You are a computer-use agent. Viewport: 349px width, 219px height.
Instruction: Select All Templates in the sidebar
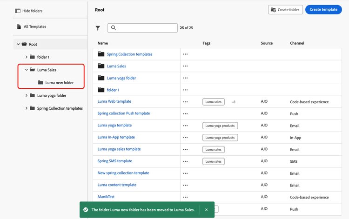pos(34,27)
